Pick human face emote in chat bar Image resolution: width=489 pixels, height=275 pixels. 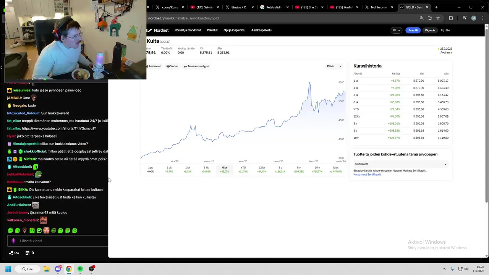46,230
